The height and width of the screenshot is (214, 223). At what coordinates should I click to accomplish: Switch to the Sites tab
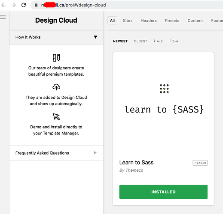coord(128,21)
